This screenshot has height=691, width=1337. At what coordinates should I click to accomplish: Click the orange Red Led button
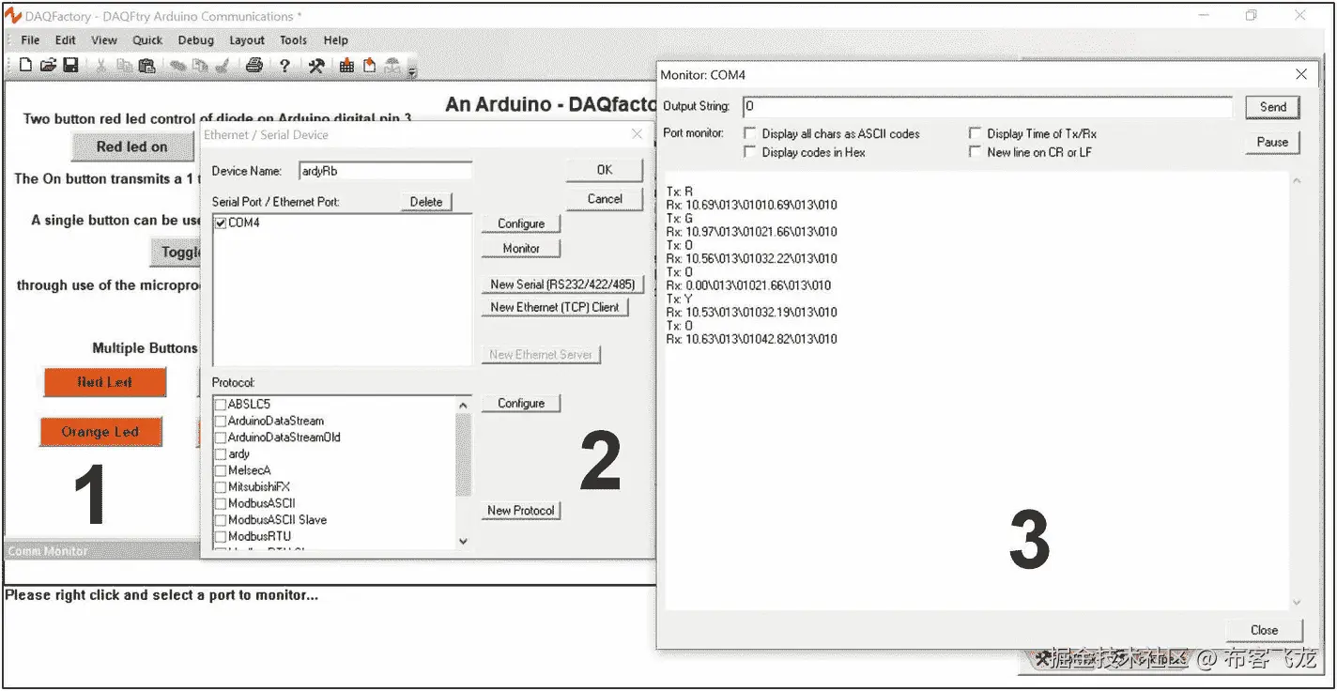(x=105, y=382)
